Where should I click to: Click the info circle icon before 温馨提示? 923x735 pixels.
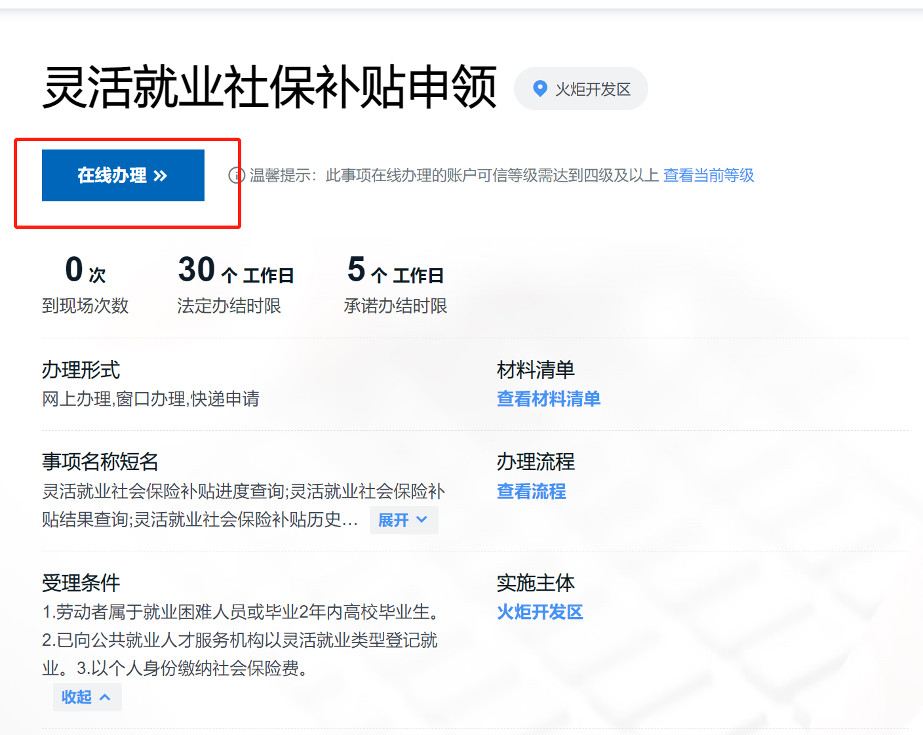236,175
